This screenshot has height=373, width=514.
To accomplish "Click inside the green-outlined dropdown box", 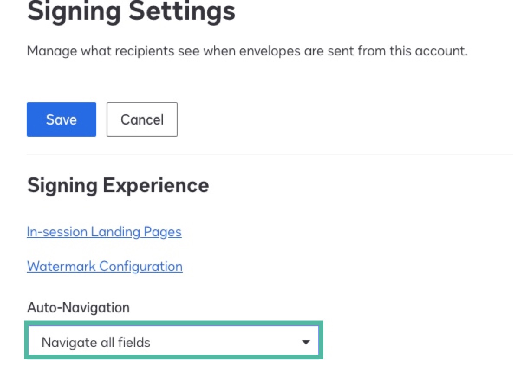I will point(173,341).
